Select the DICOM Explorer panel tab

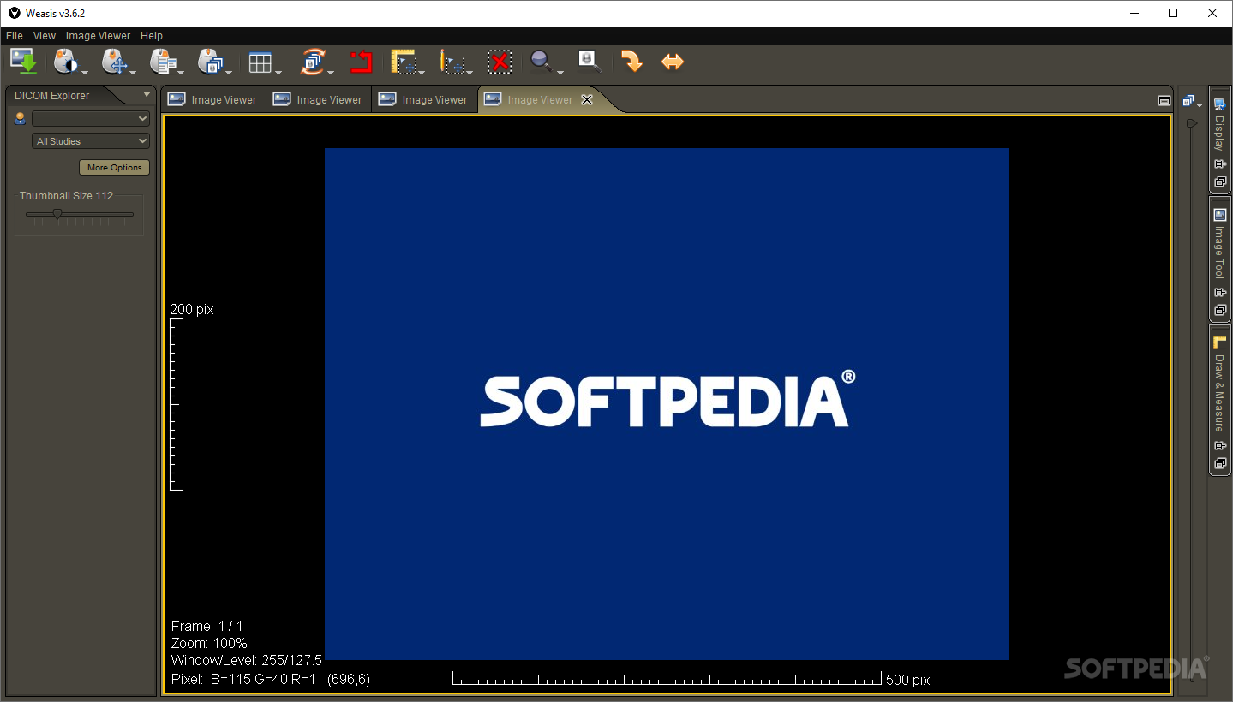point(52,96)
